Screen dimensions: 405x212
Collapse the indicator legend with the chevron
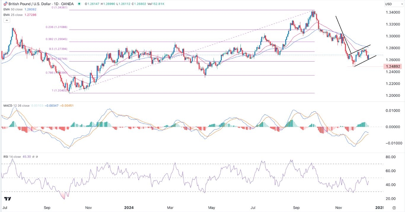[7, 20]
